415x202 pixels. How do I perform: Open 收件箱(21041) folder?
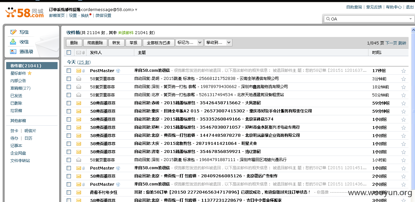(32, 66)
